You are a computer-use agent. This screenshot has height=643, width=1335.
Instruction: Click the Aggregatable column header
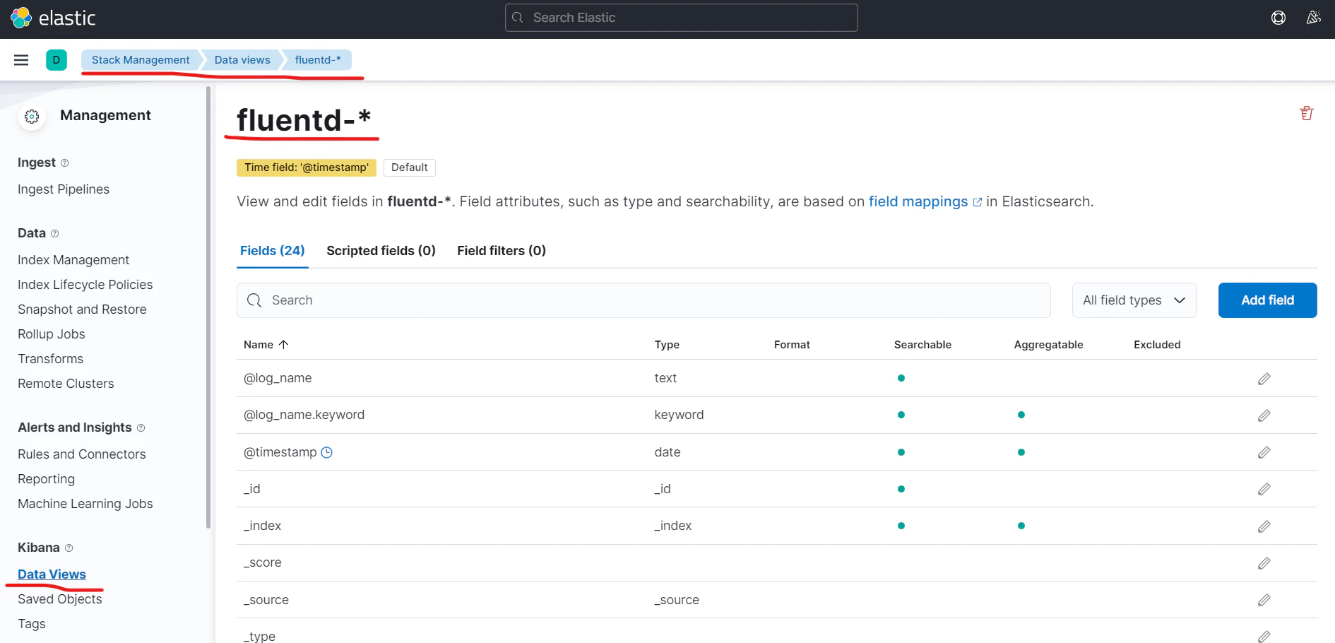tap(1048, 345)
